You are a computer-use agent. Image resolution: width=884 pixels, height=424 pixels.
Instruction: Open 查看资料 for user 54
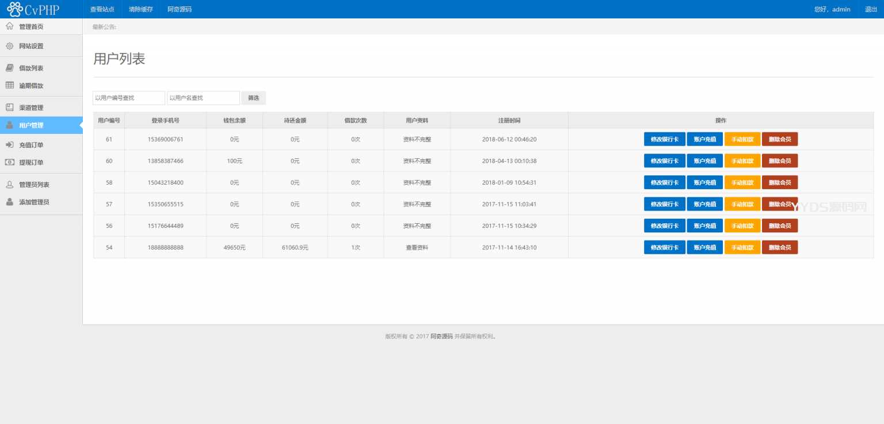417,247
